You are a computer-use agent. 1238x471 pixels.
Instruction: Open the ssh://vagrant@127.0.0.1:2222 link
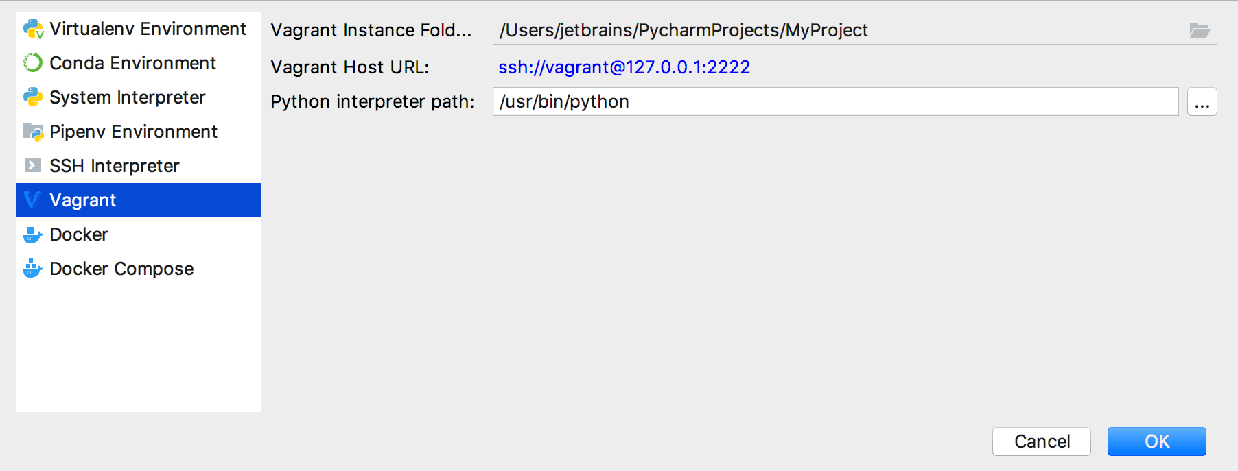pos(624,67)
